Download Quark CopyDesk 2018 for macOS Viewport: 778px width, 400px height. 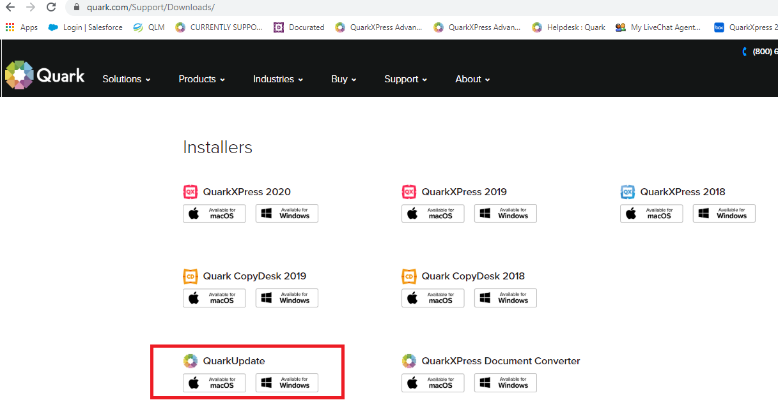coord(433,298)
